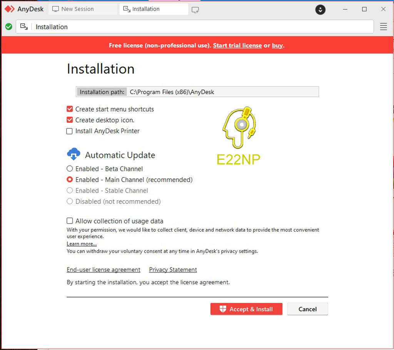Click the Cancel button

point(307,309)
